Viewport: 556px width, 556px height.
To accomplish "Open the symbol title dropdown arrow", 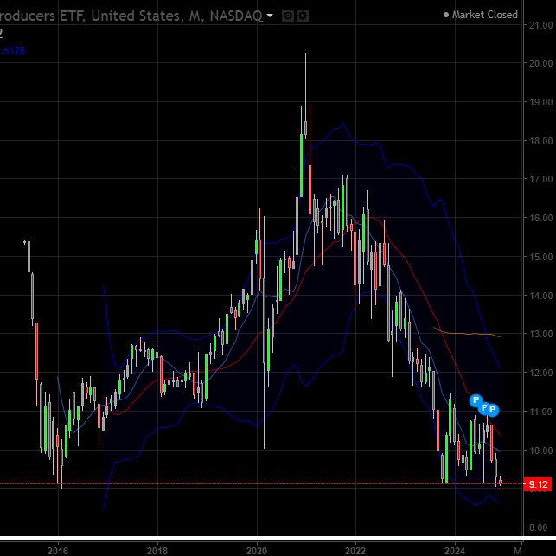I will (270, 16).
